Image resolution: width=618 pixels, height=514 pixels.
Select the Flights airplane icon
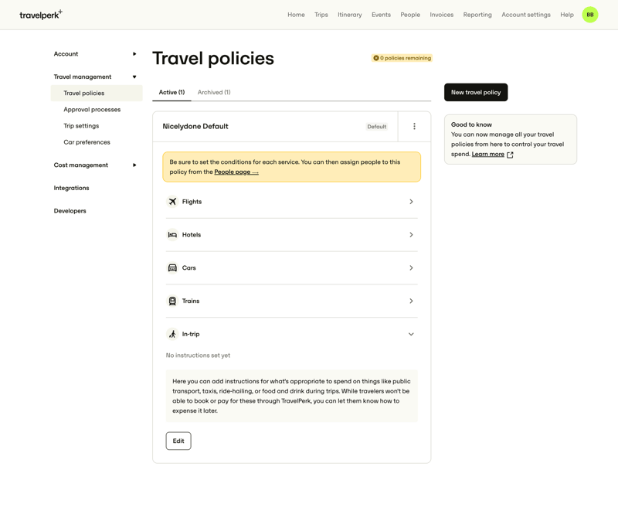click(173, 201)
